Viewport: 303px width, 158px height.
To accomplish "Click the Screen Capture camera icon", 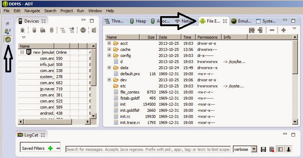I will pyautogui.click(x=94, y=30).
